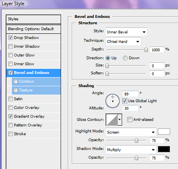Uncheck the Drop Shadow effect
178x169 pixels.
(x=10, y=38)
